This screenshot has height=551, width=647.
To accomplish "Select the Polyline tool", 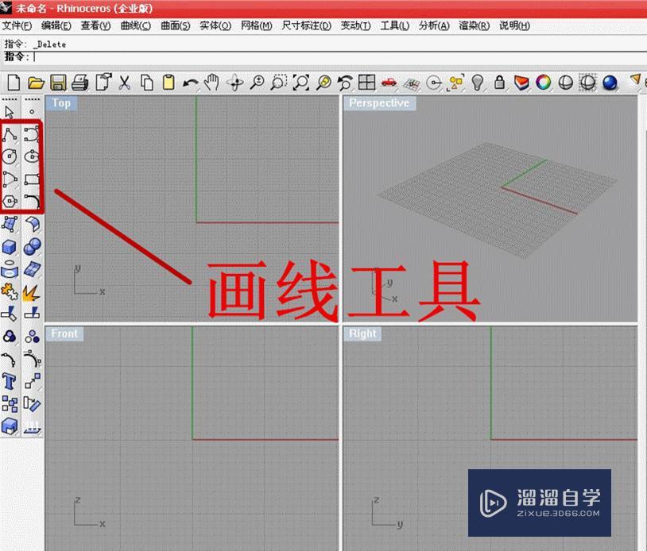I will (x=10, y=134).
